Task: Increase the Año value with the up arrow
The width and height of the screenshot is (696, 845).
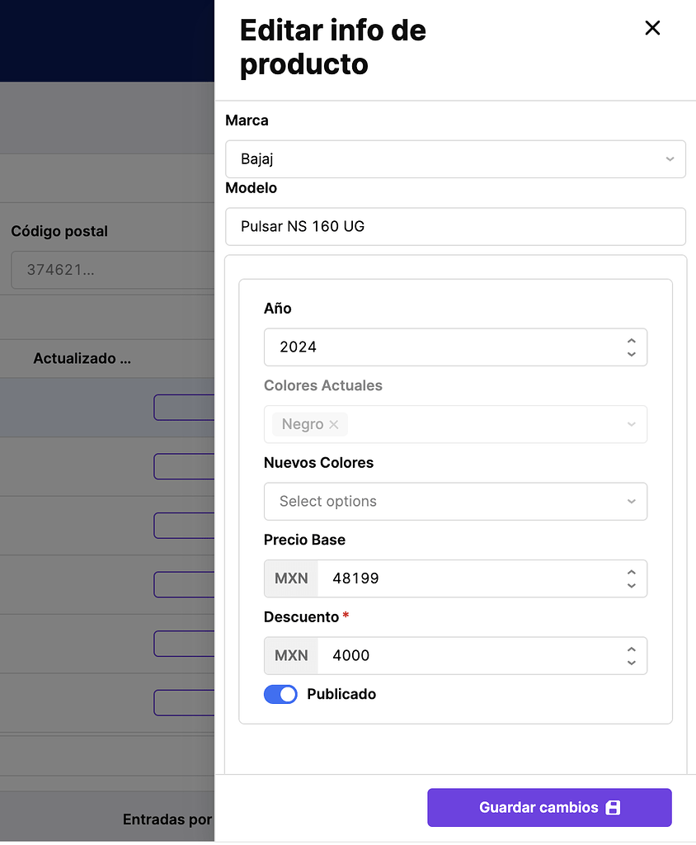Action: pos(632,341)
